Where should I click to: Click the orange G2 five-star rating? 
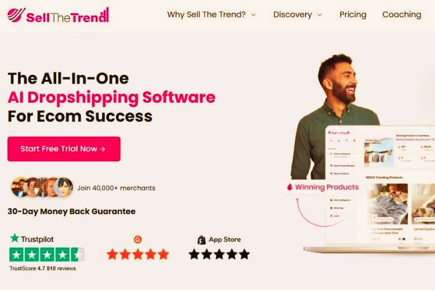coord(138,254)
